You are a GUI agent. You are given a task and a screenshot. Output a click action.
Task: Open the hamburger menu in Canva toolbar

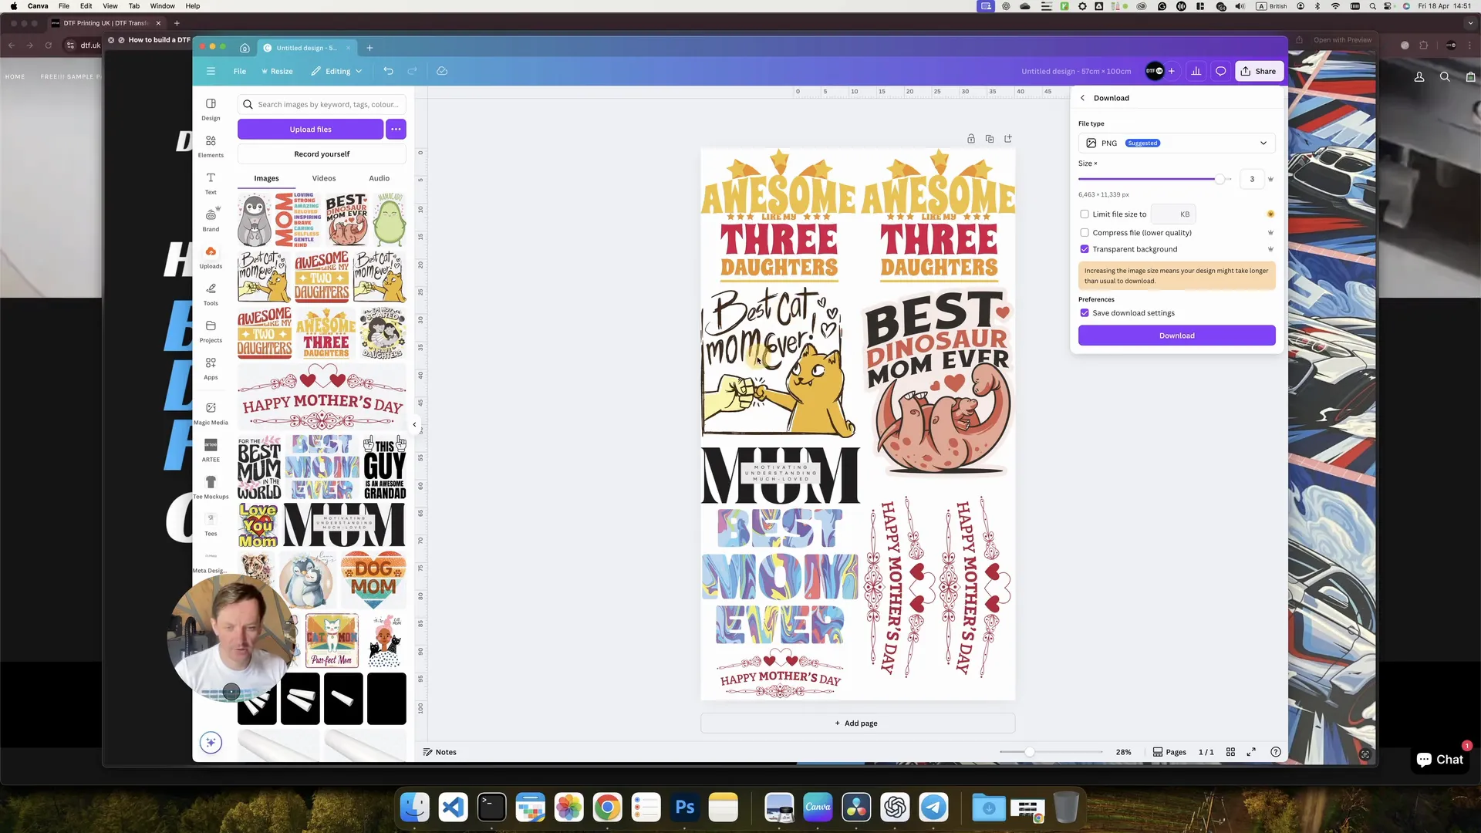click(x=211, y=71)
